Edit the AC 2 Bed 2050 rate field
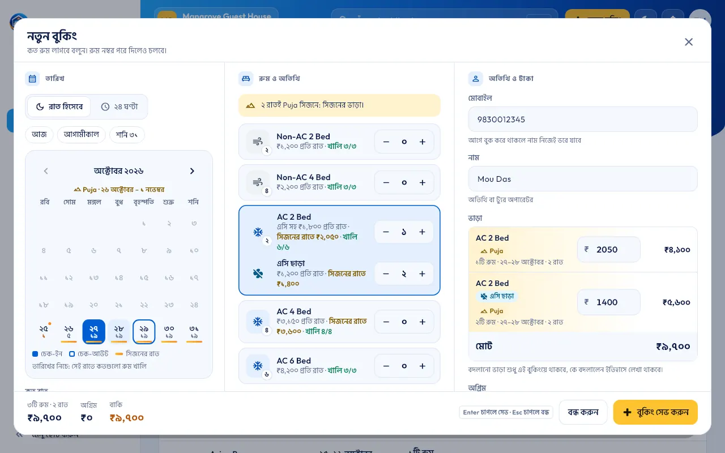Image resolution: width=725 pixels, height=453 pixels. click(609, 249)
